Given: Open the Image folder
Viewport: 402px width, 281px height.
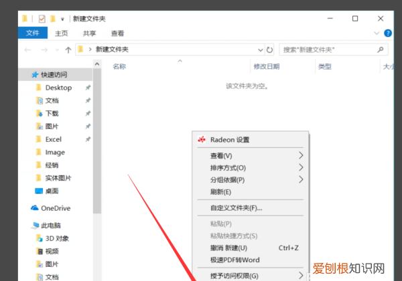Looking at the screenshot, I should tap(55, 153).
